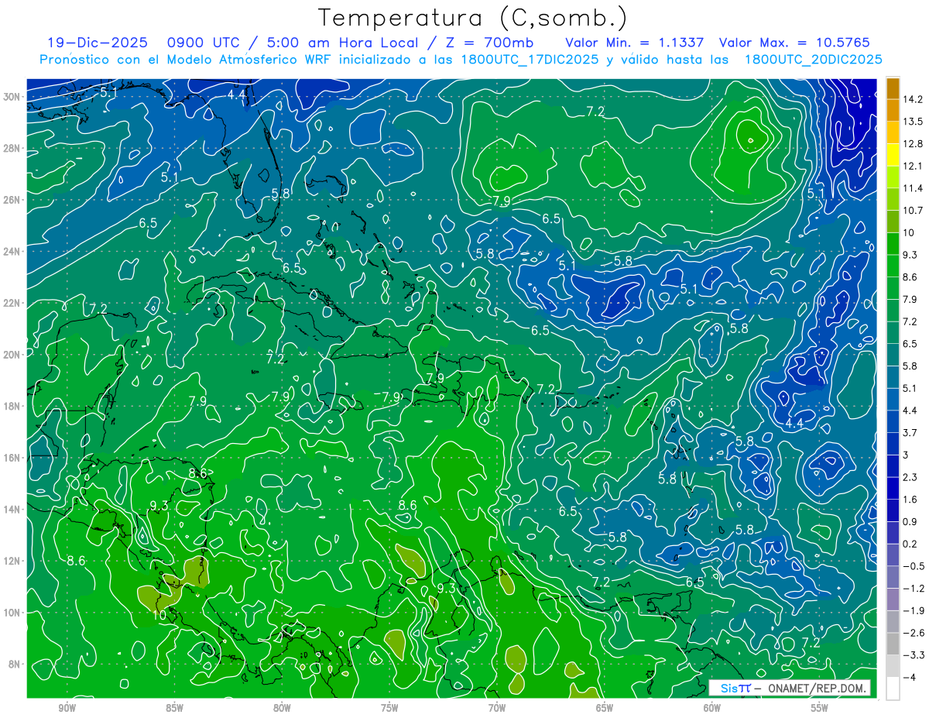Click the '10.7' color scale value

[913, 211]
